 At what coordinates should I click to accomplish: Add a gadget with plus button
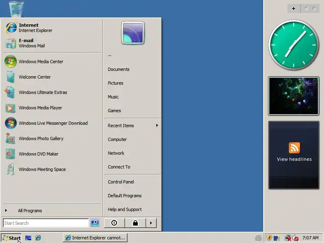tap(293, 9)
